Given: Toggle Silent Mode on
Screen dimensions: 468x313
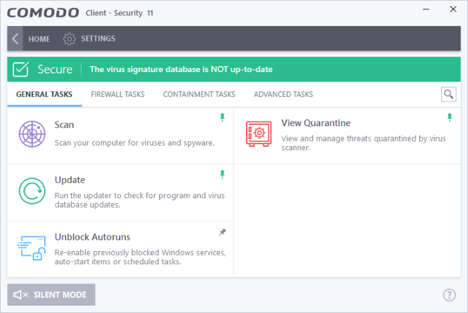Looking at the screenshot, I should click(51, 294).
